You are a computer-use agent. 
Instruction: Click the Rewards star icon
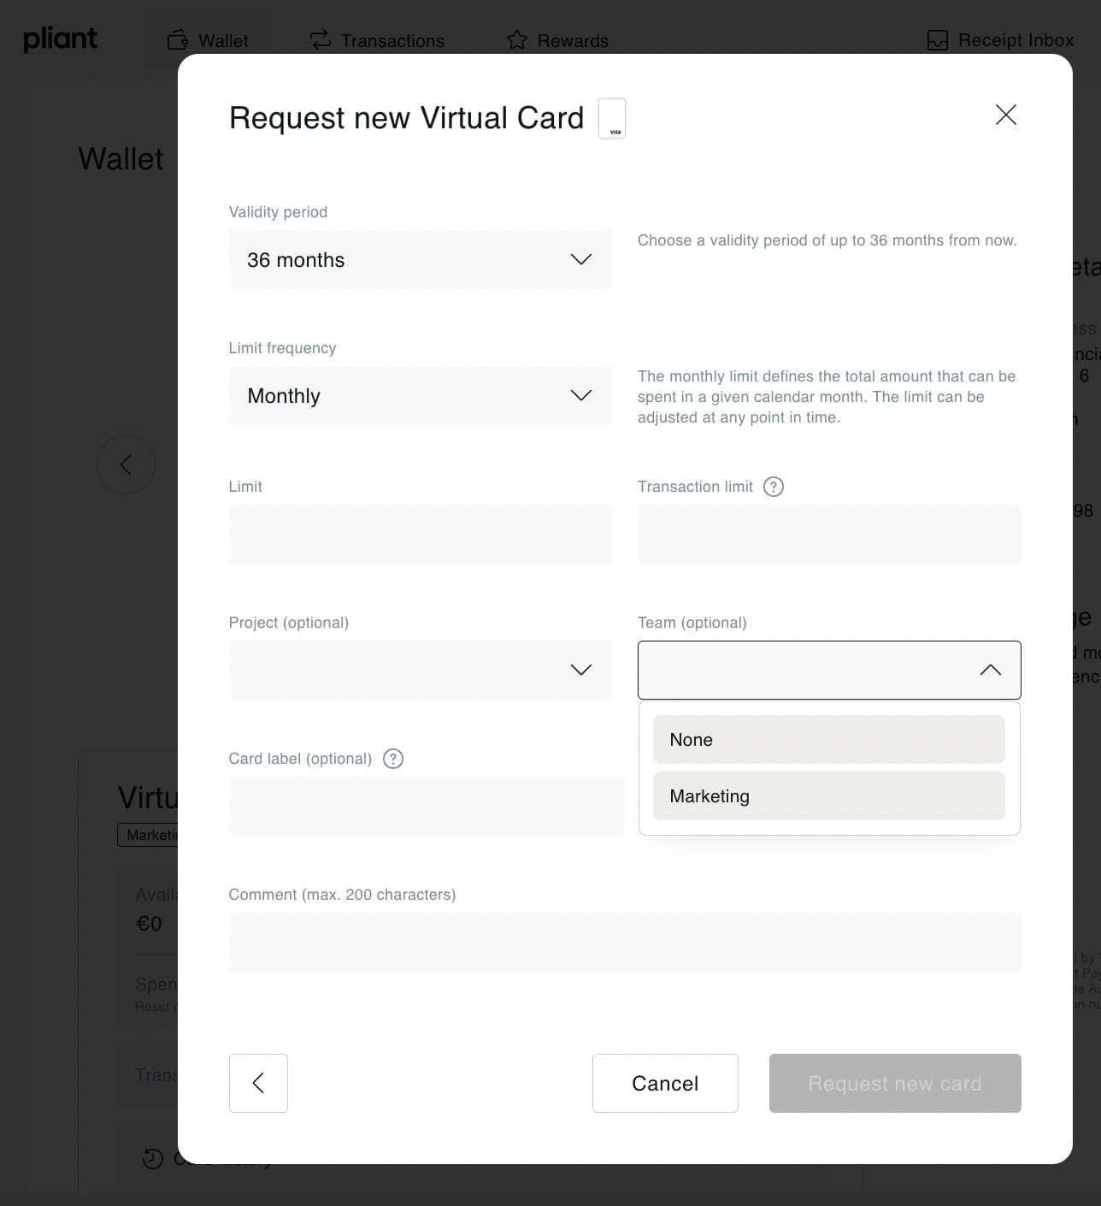(517, 39)
